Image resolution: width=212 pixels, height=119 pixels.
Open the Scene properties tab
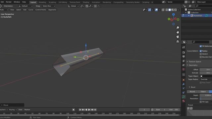tap(184, 65)
